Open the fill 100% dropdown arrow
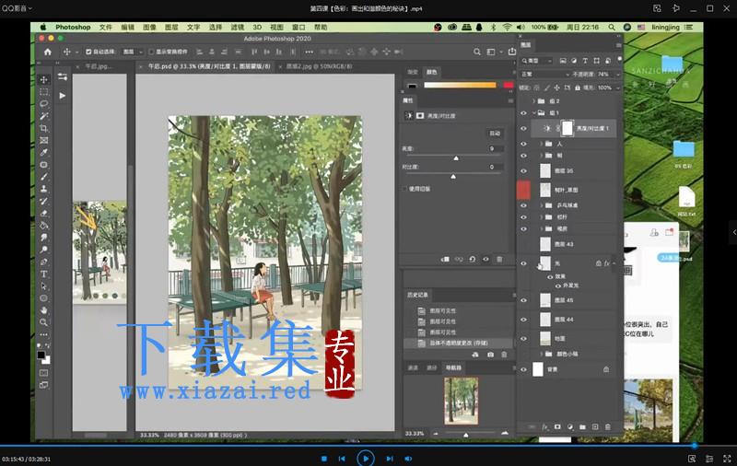 tap(617, 87)
